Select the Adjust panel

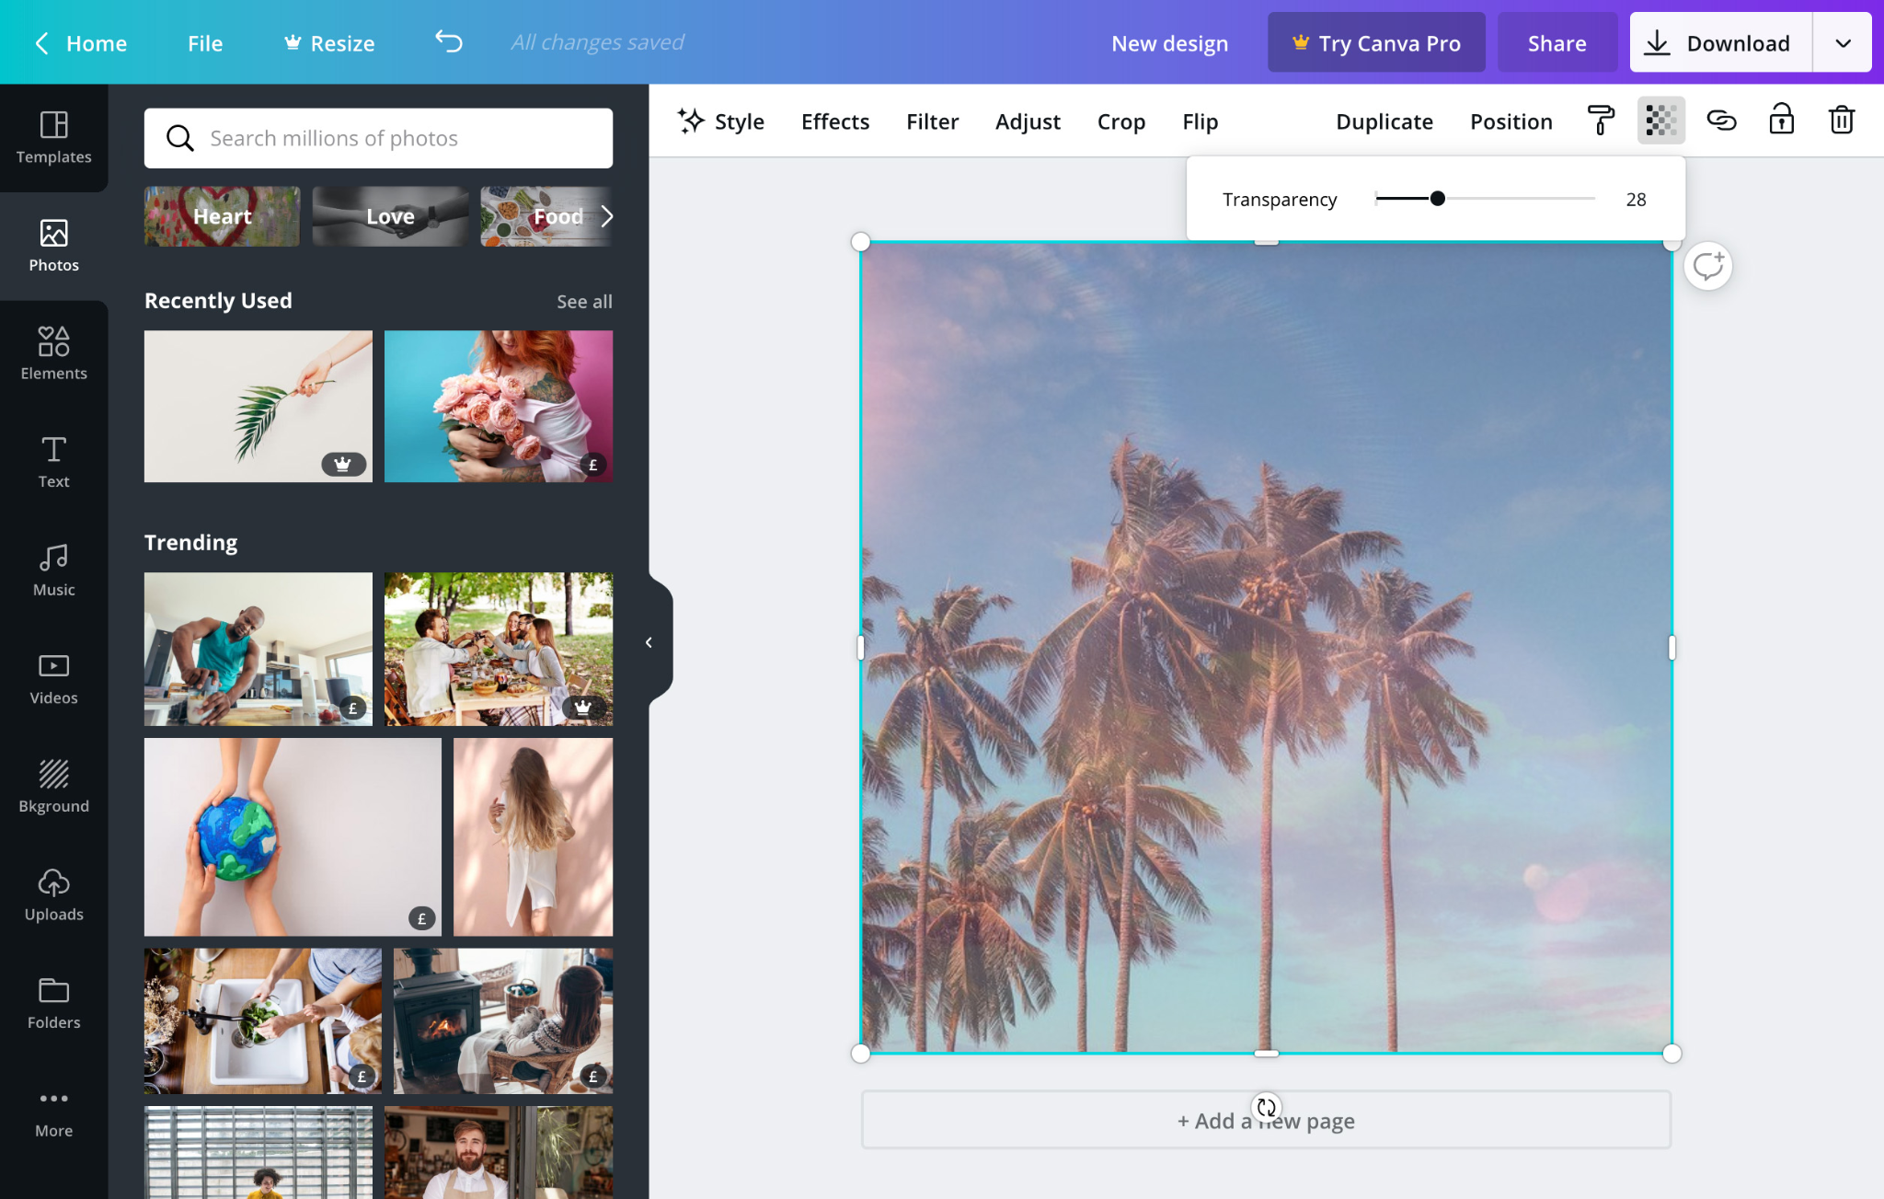point(1028,121)
